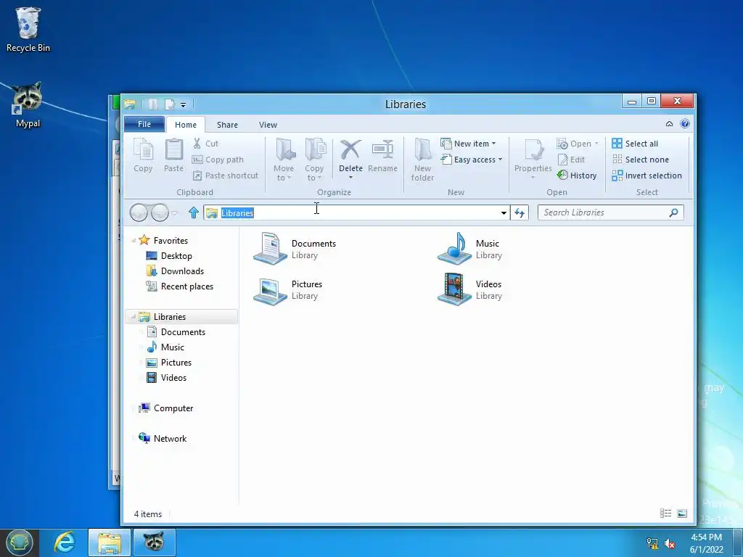This screenshot has height=557, width=743.
Task: Open the Pictures library in file pane
Action: 288,289
